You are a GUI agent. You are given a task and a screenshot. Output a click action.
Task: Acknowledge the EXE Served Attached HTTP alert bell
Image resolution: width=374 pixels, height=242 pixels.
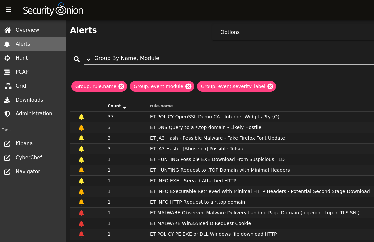click(81, 181)
